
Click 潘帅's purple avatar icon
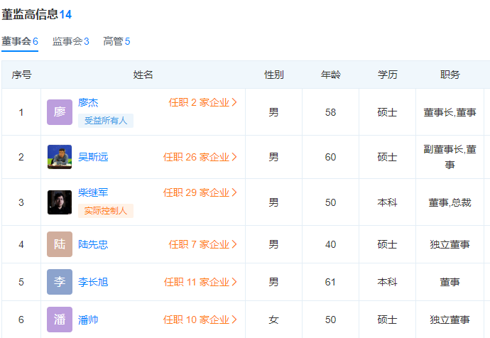point(60,320)
